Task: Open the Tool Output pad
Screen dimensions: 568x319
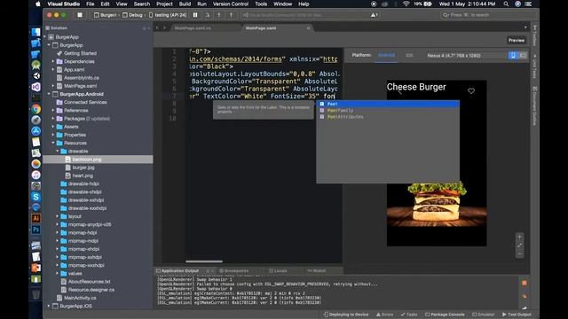Action: coord(517,315)
